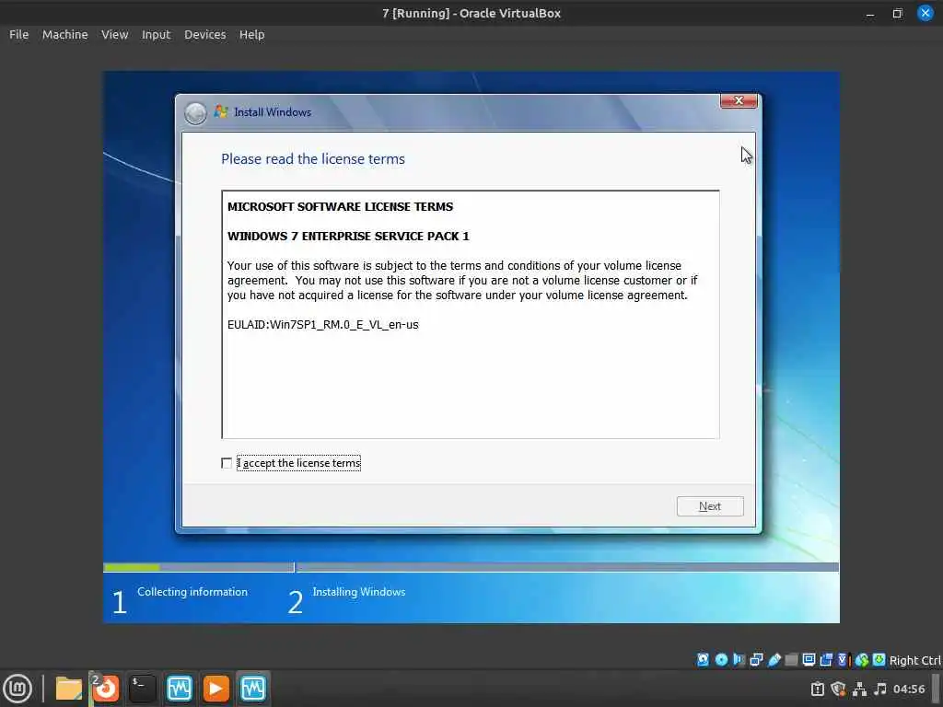Click the security shield tray icon

click(x=838, y=689)
